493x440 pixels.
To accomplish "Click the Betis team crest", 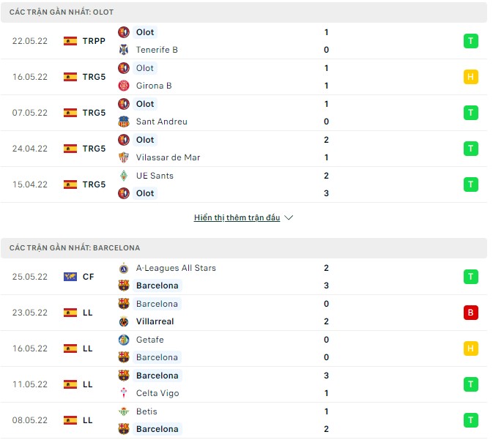I will (x=123, y=411).
